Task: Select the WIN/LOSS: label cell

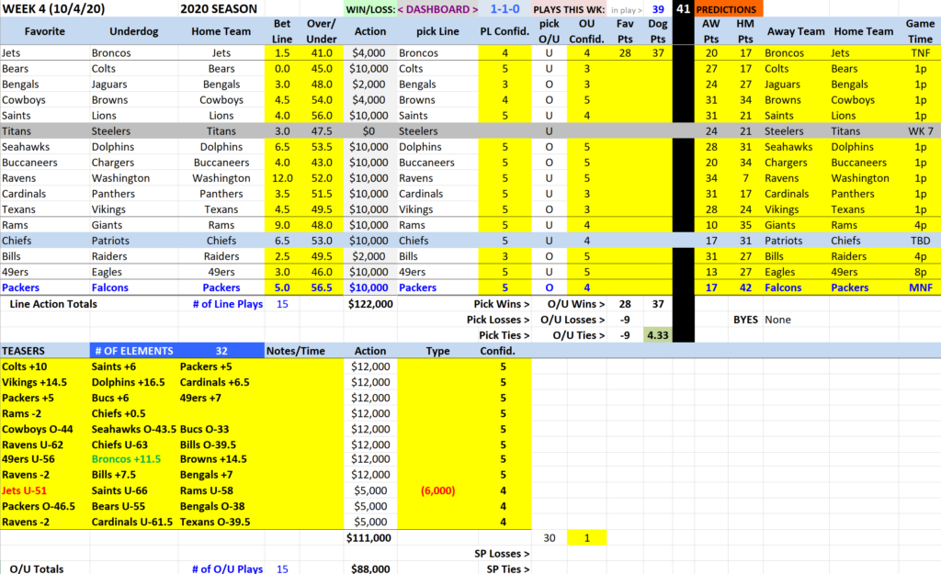Action: tap(370, 9)
